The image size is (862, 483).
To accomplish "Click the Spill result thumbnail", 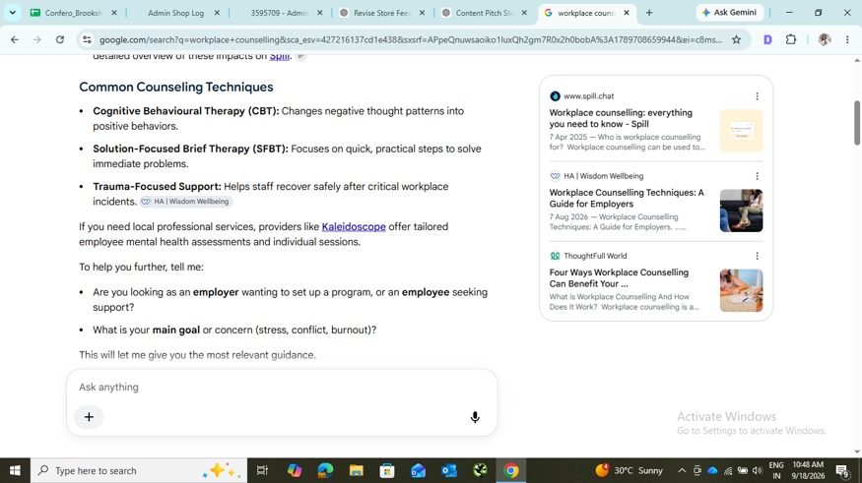I will pyautogui.click(x=741, y=131).
